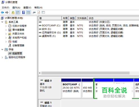Click the settings list view toolbar icon
The height and width of the screenshot is (107, 139).
coord(43,13)
